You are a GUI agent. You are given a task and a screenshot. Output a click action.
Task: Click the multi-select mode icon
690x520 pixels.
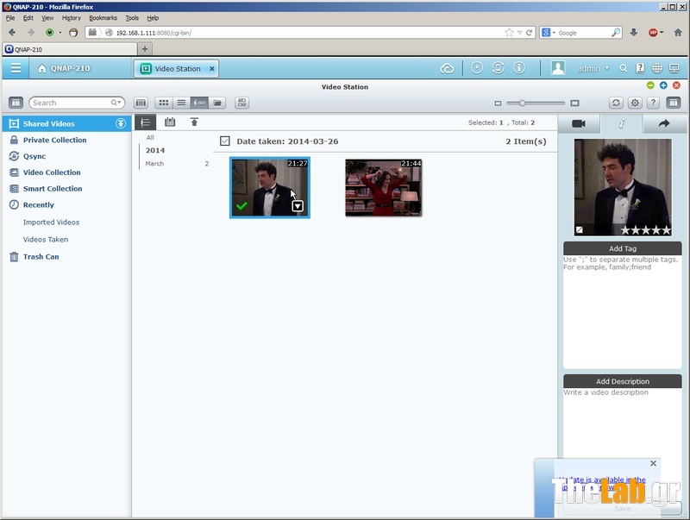tap(242, 103)
